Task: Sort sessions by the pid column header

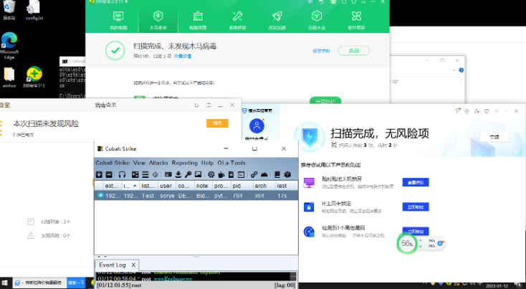Action: point(242,186)
